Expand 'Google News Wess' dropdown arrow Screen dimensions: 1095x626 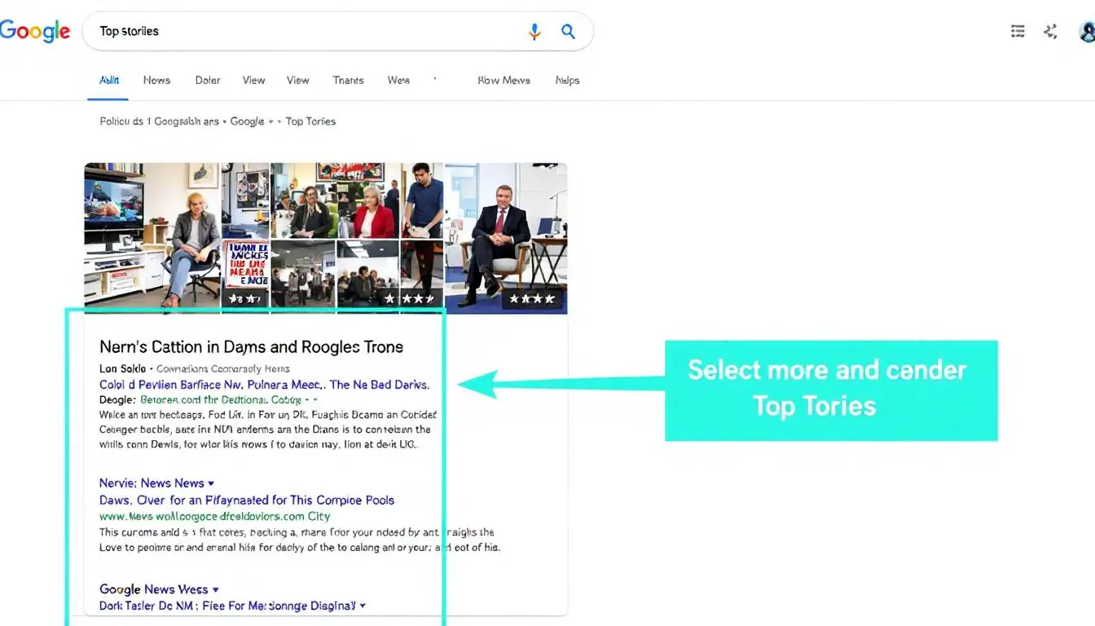click(x=216, y=589)
